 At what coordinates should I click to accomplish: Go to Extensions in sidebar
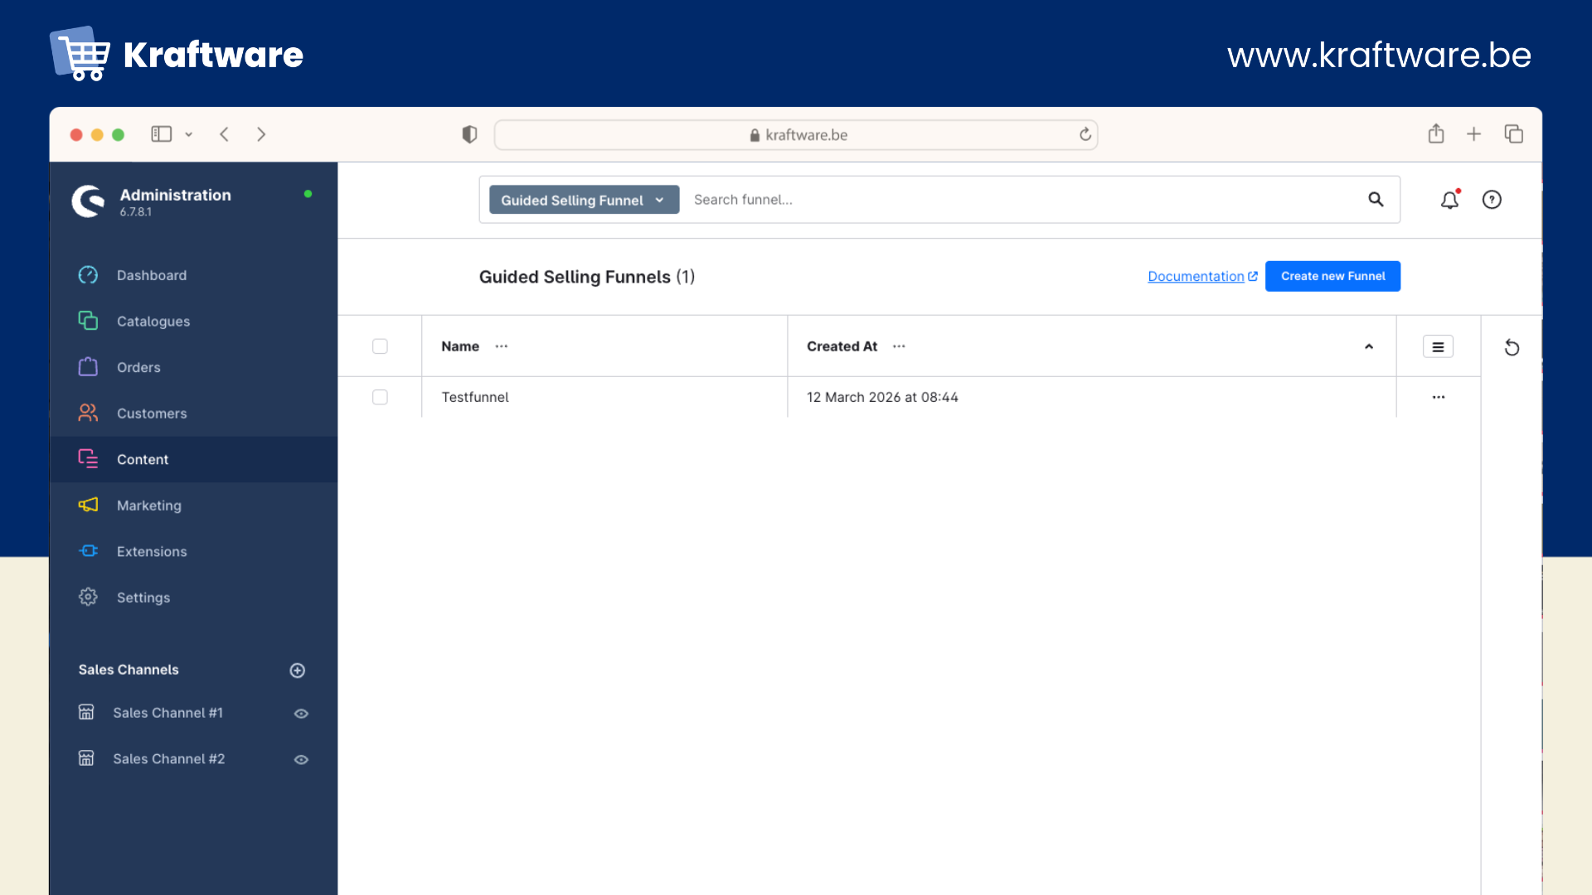tap(152, 552)
